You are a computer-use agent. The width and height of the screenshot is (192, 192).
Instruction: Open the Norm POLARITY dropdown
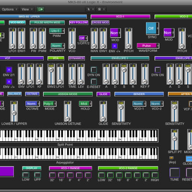point(58,46)
